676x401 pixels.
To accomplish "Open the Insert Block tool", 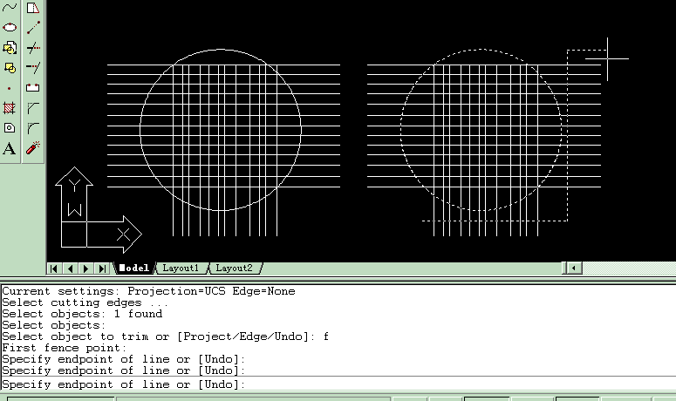I will pyautogui.click(x=10, y=48).
